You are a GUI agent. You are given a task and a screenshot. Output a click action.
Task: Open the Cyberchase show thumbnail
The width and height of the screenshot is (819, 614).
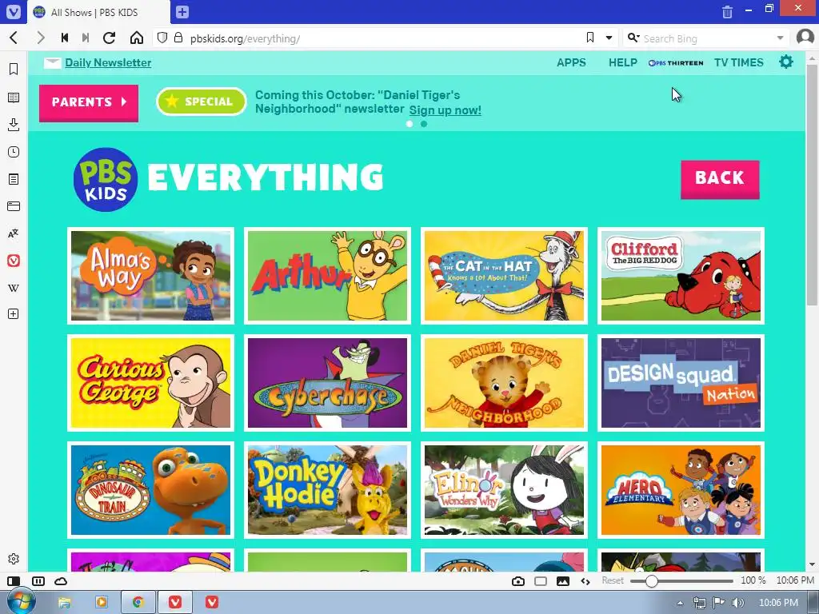pos(327,383)
